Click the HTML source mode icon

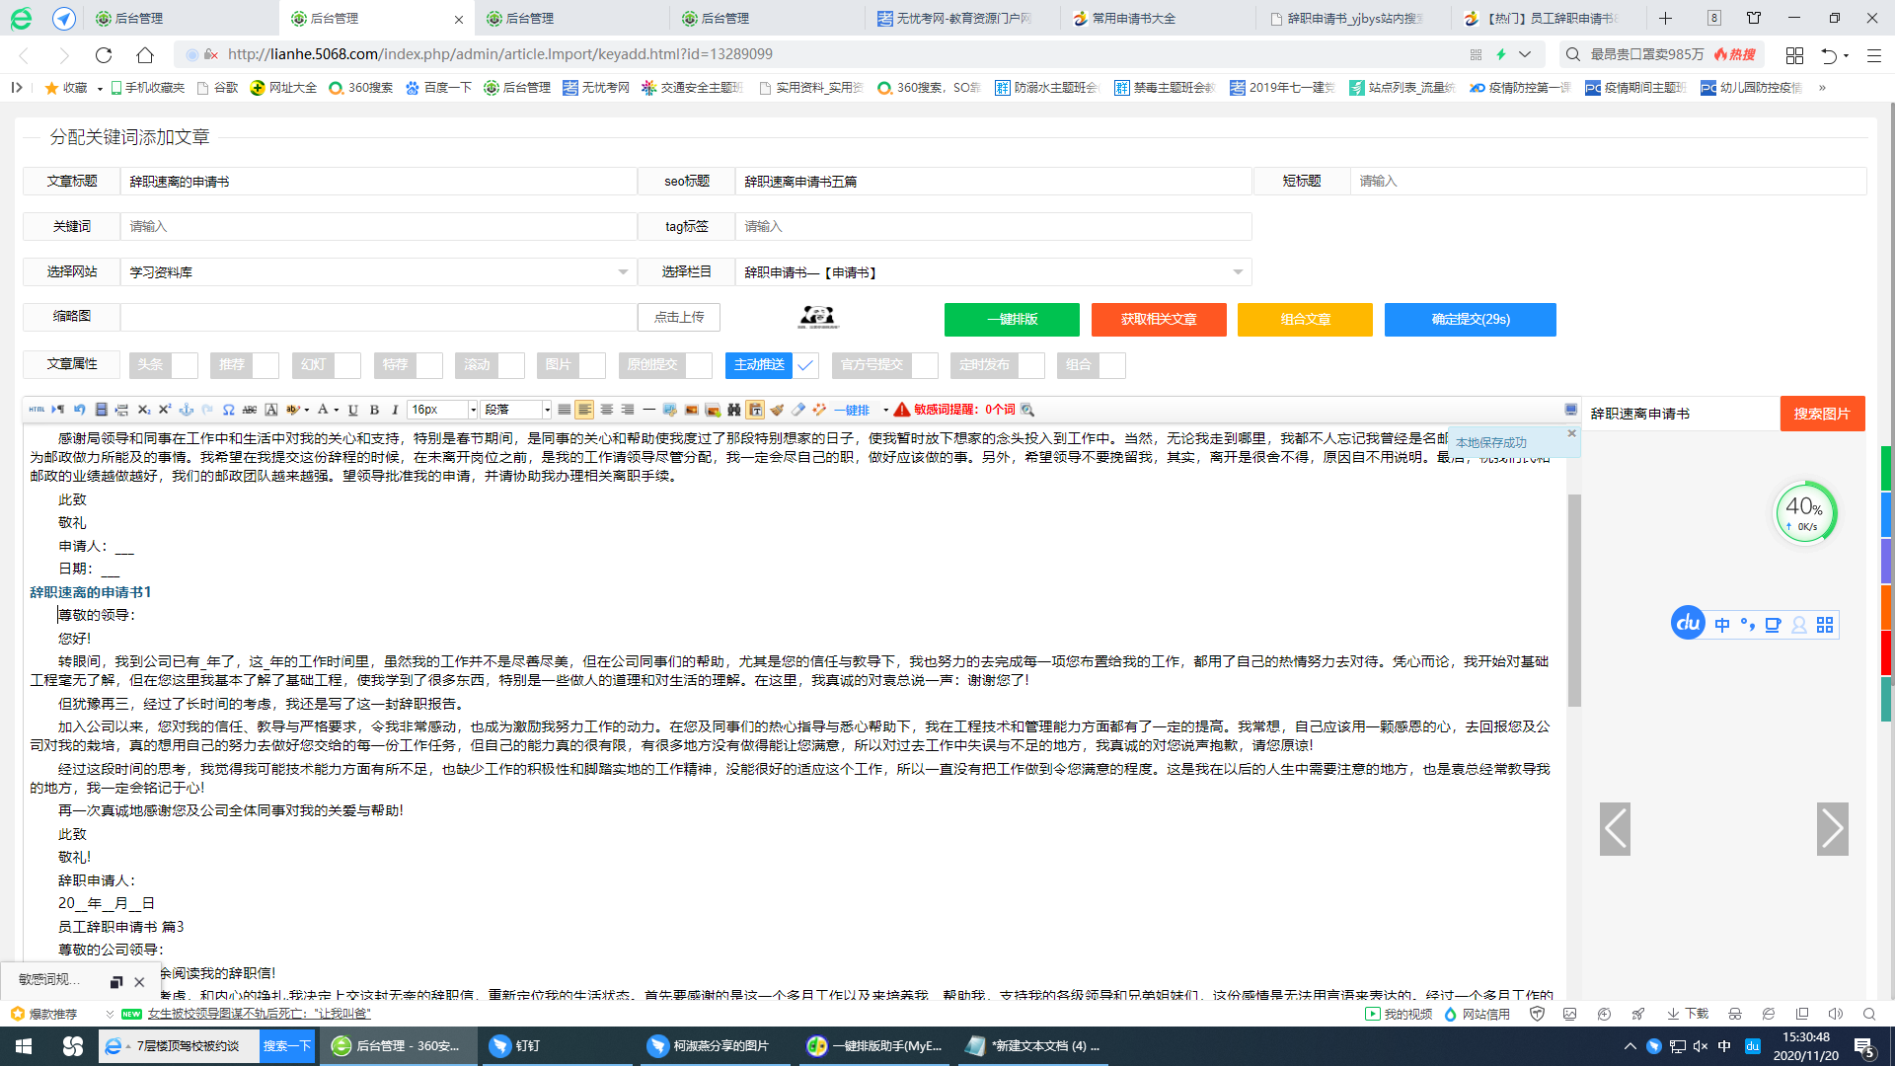(37, 410)
